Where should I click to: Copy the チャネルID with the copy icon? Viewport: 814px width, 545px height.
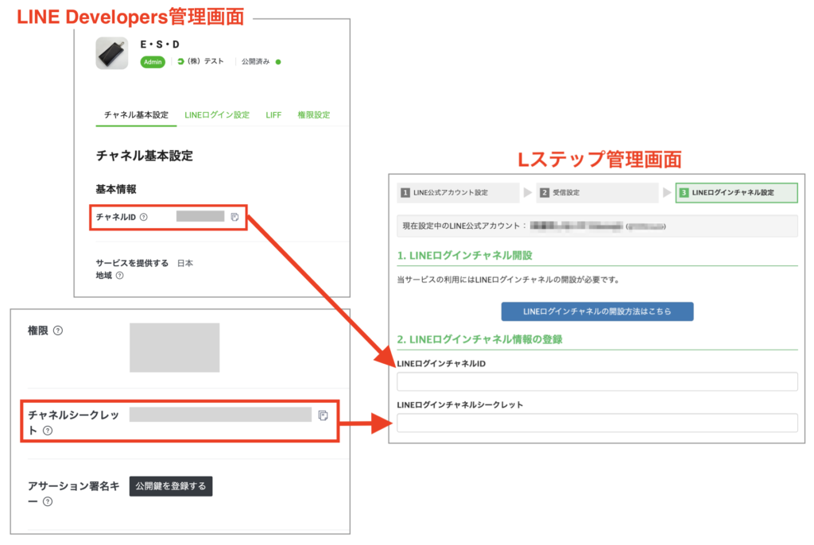pos(235,217)
